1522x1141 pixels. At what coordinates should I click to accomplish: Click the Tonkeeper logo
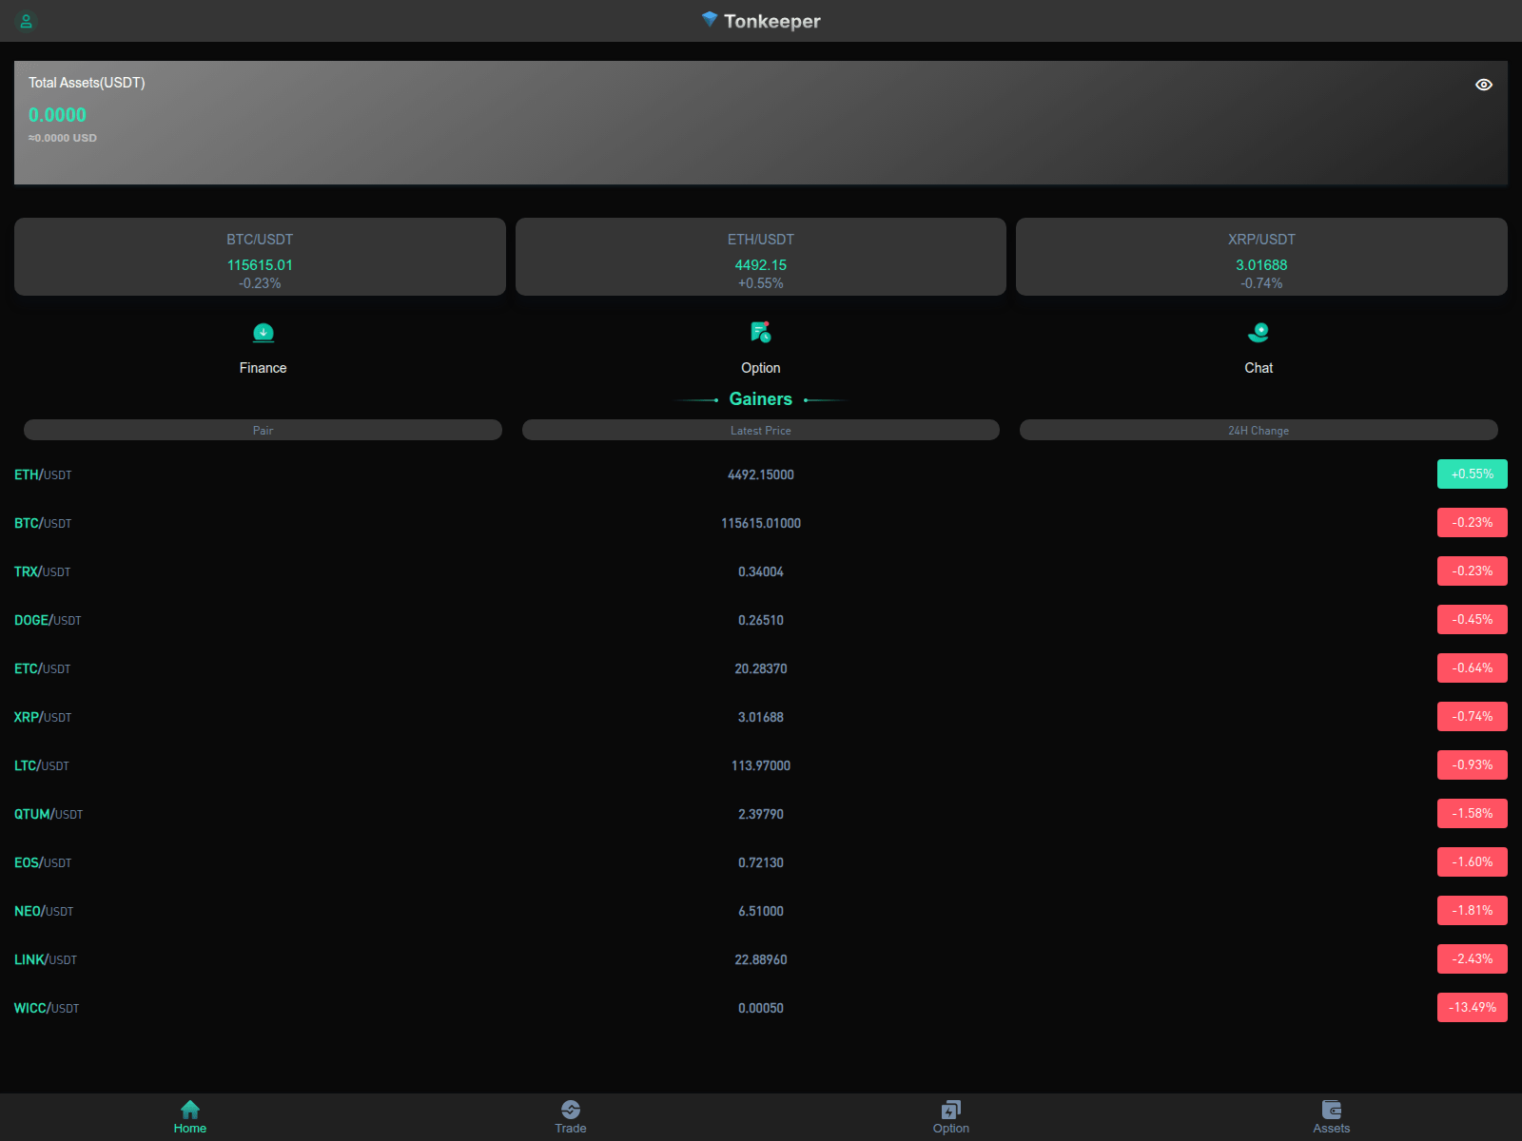tap(761, 21)
